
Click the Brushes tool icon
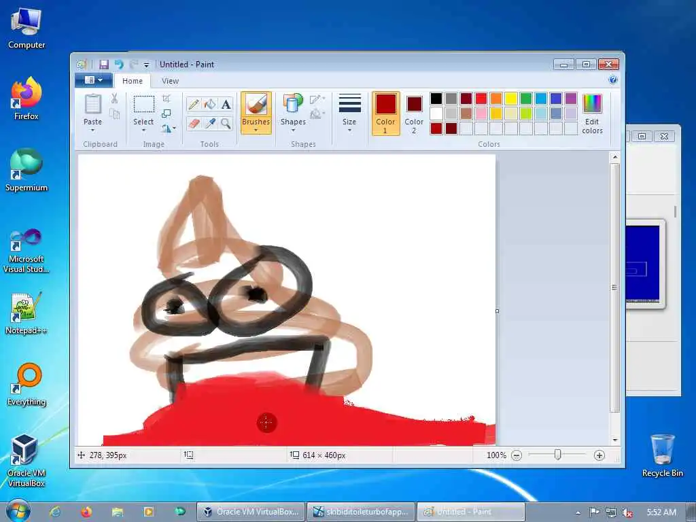(x=256, y=104)
